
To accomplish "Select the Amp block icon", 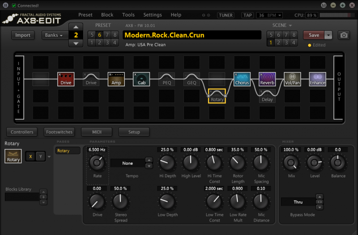I will (x=116, y=79).
